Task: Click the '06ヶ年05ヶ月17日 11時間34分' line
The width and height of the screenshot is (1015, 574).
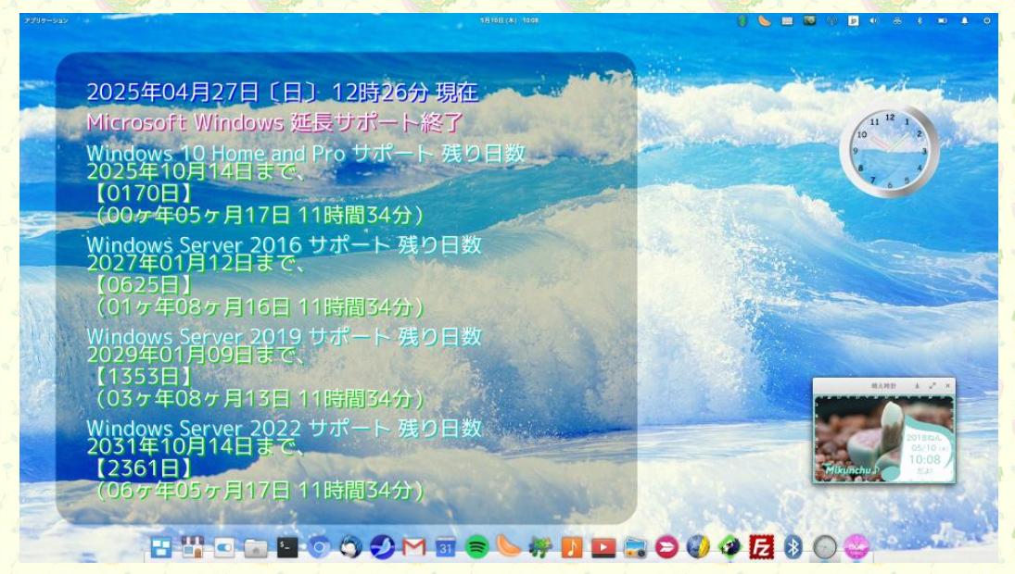Action: click(259, 490)
